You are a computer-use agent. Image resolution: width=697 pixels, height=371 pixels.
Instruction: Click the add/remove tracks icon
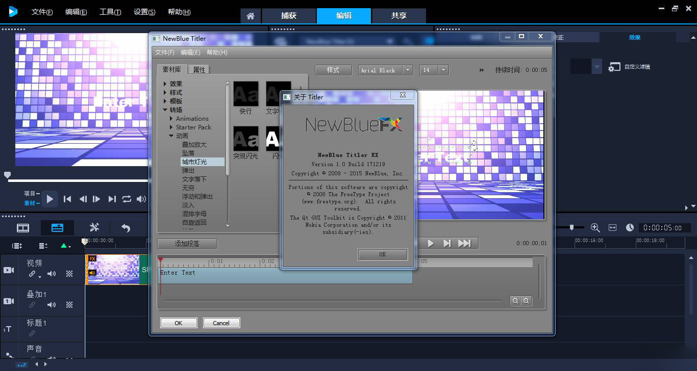pos(43,246)
